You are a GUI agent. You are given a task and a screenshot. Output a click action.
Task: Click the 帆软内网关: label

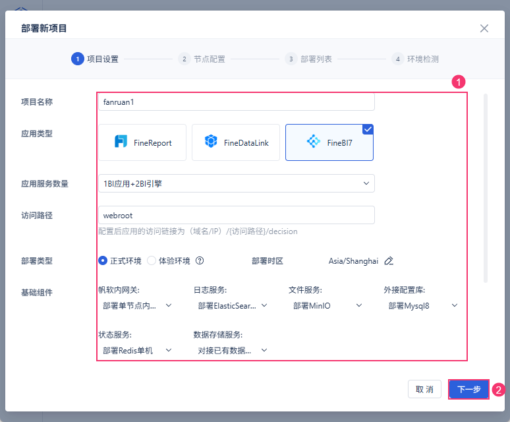click(119, 290)
